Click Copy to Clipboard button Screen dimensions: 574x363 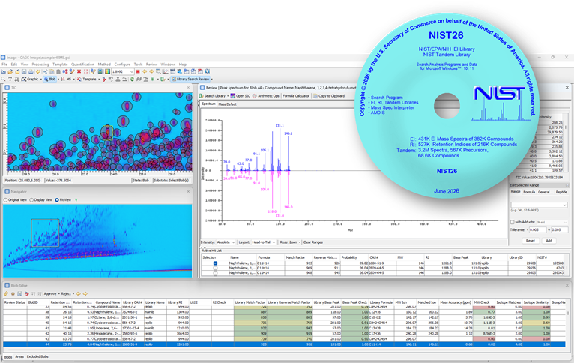(329, 95)
